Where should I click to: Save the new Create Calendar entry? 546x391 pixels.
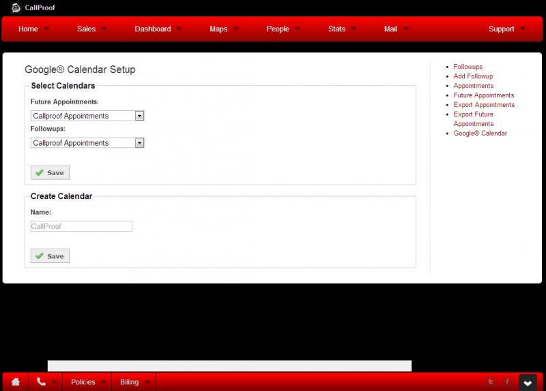tap(50, 256)
